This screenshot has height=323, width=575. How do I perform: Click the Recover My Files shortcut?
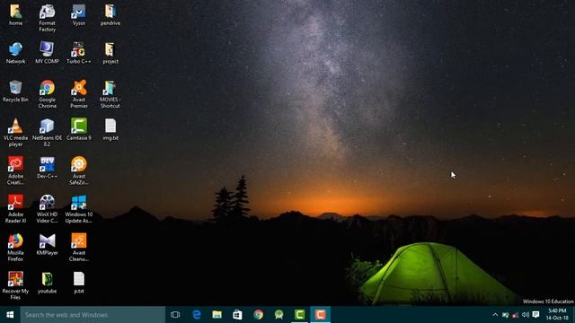tap(15, 285)
